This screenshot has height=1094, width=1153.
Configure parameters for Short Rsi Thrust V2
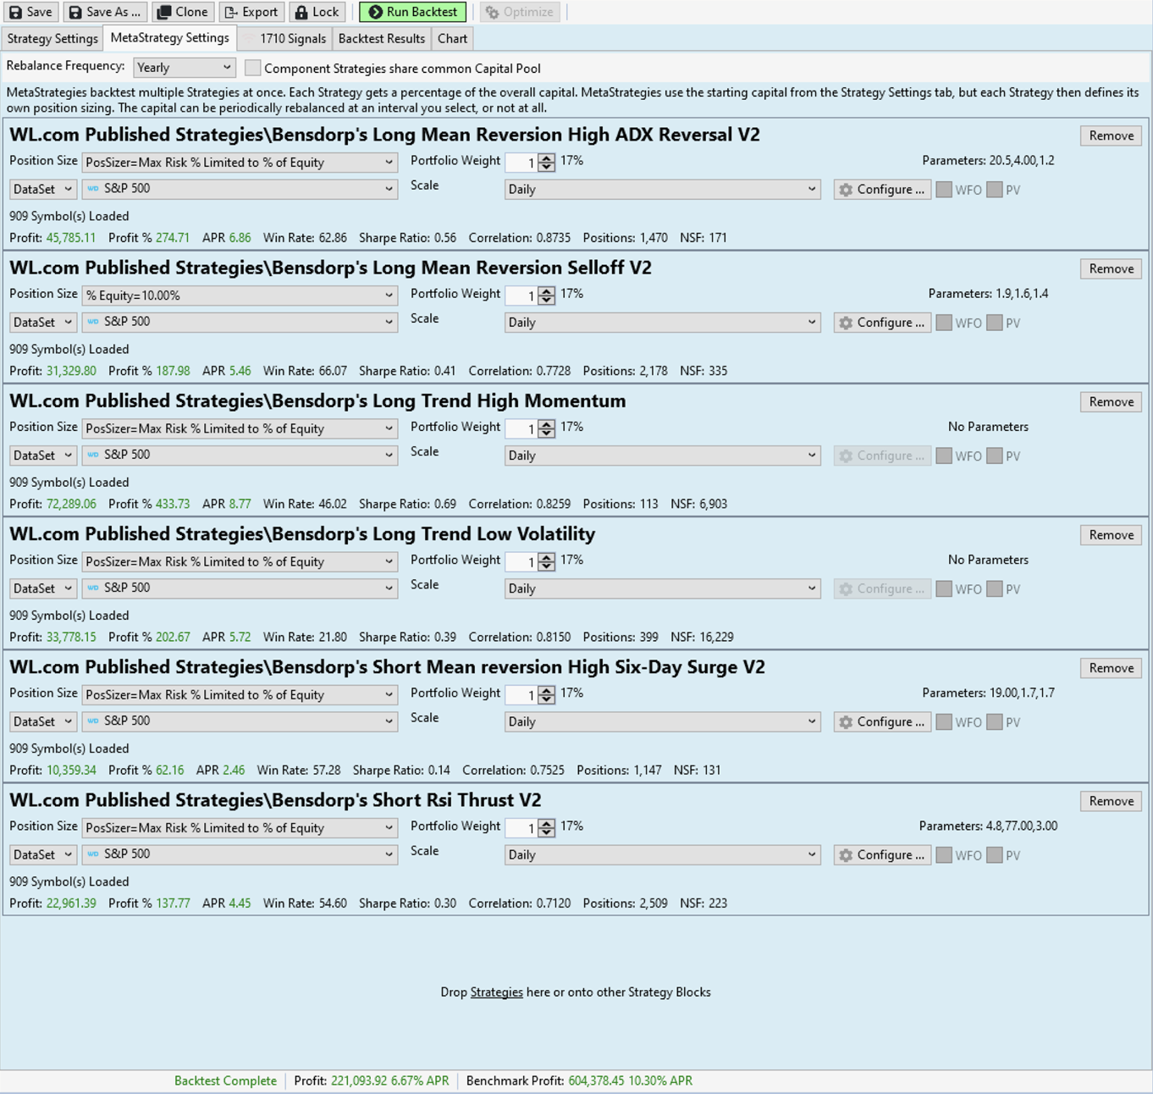(882, 854)
